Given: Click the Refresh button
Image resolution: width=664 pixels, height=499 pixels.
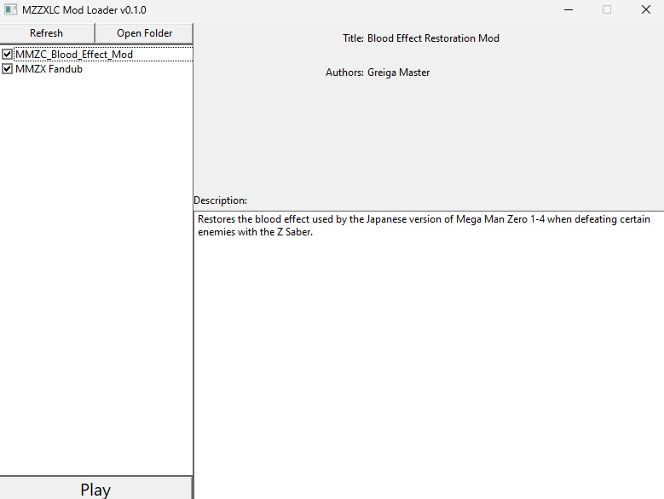Looking at the screenshot, I should pyautogui.click(x=47, y=33).
